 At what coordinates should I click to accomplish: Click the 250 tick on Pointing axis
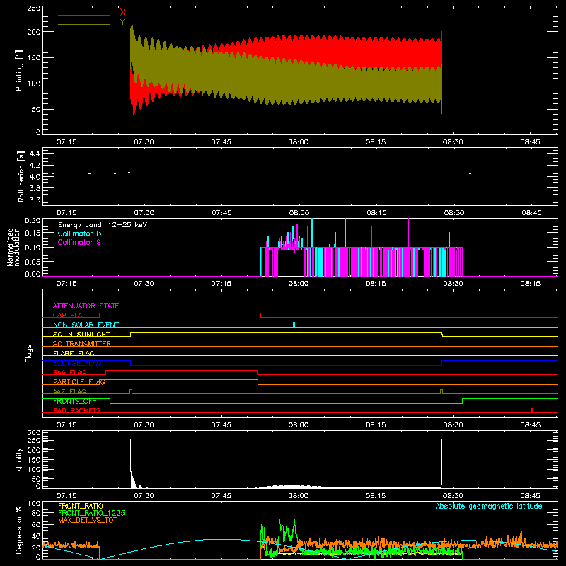click(x=34, y=8)
